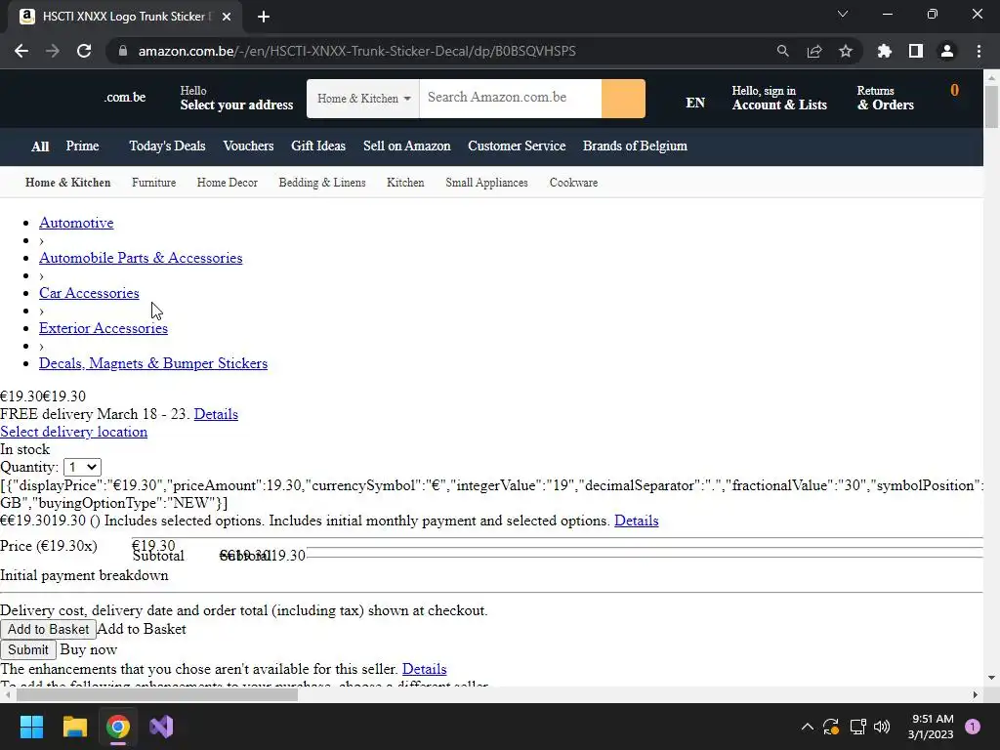Select Home & Kitchen subnav heading
1000x750 pixels.
click(x=67, y=183)
